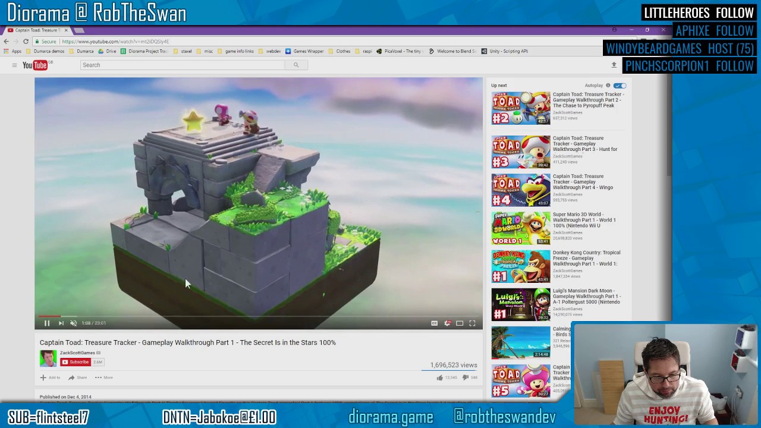Click the 1,696,523 views count
761x428 pixels.
[454, 365]
